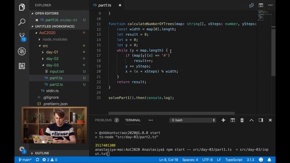Open Source Control view with 12 changes
This screenshot has height=163, width=290.
tap(22, 37)
